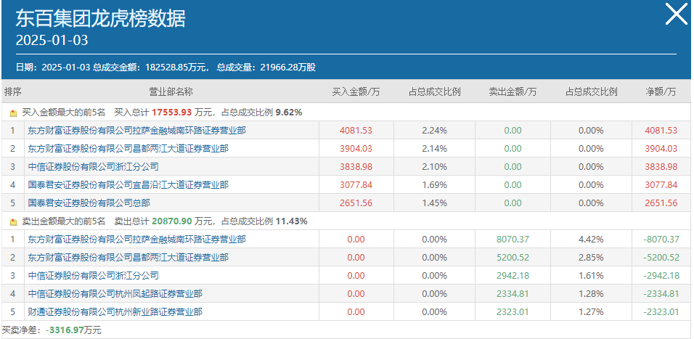This screenshot has height=339, width=694.
Task: Open 国泰君安证券股份有限公司总部 link
Action: coord(89,203)
